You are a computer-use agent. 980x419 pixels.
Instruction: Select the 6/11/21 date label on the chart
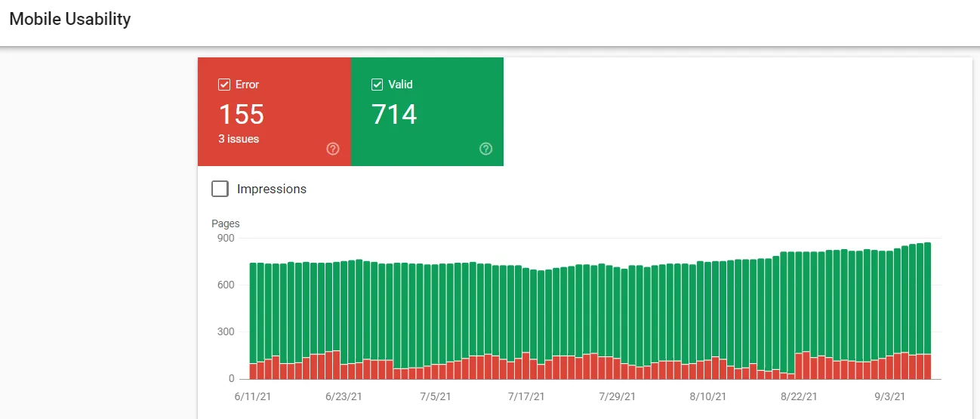254,396
